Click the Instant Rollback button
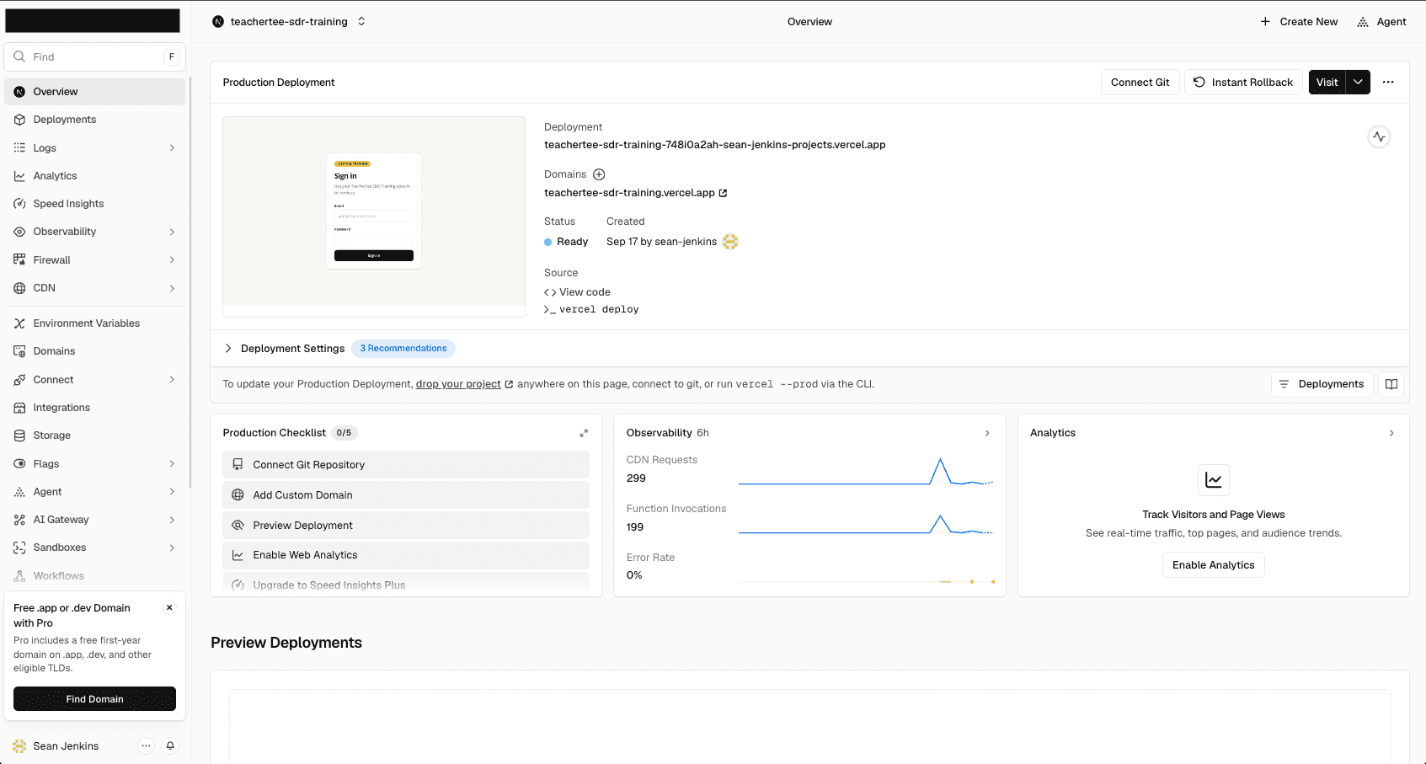1426x764 pixels. pos(1243,83)
